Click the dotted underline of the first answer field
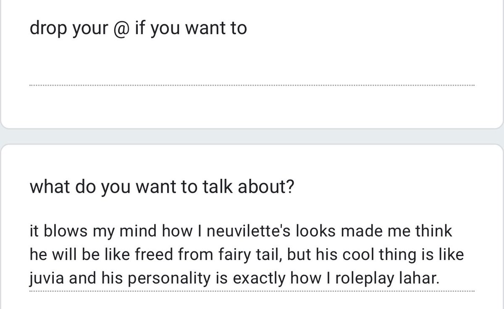Viewport: 504px width, 309px height. tap(252, 85)
